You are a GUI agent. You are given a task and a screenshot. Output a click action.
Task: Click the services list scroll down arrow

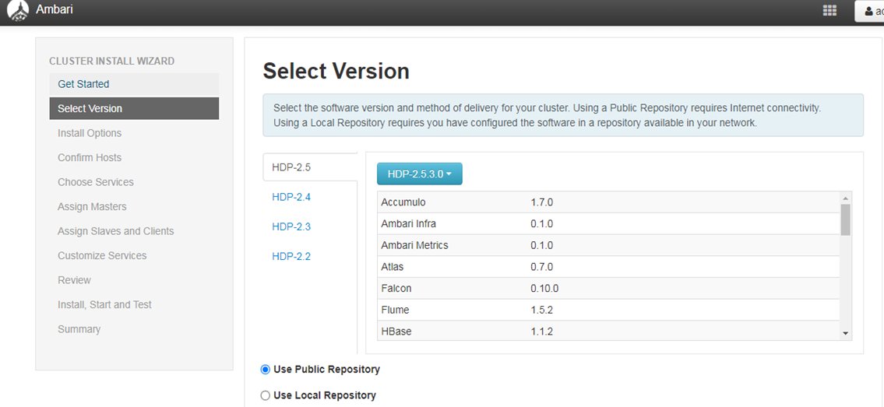[x=845, y=333]
